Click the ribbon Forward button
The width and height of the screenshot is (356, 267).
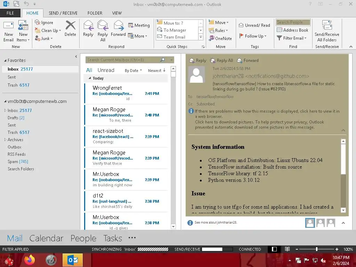click(x=118, y=29)
